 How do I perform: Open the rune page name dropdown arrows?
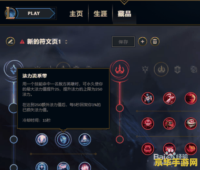coord(66,42)
